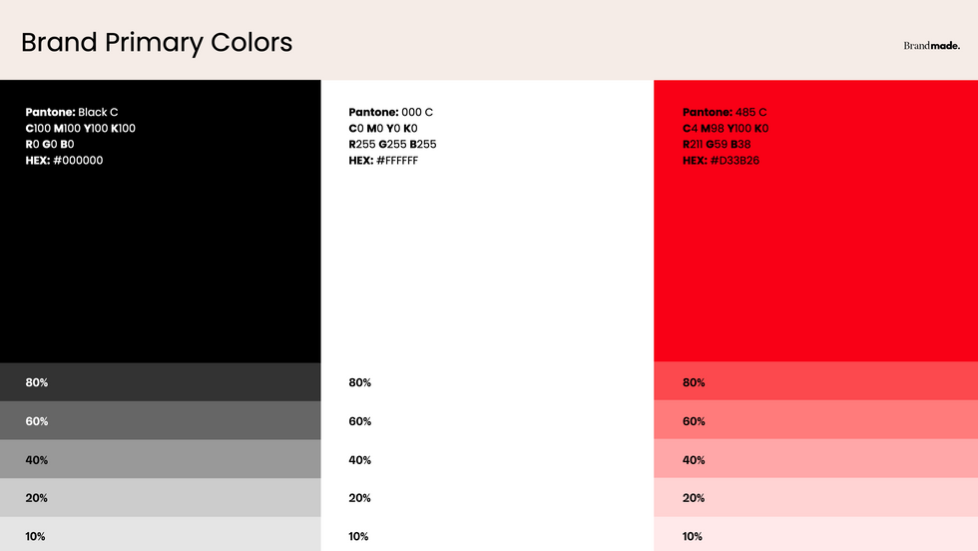Pick the 60% red tint strip
This screenshot has height=551, width=978.
click(815, 421)
